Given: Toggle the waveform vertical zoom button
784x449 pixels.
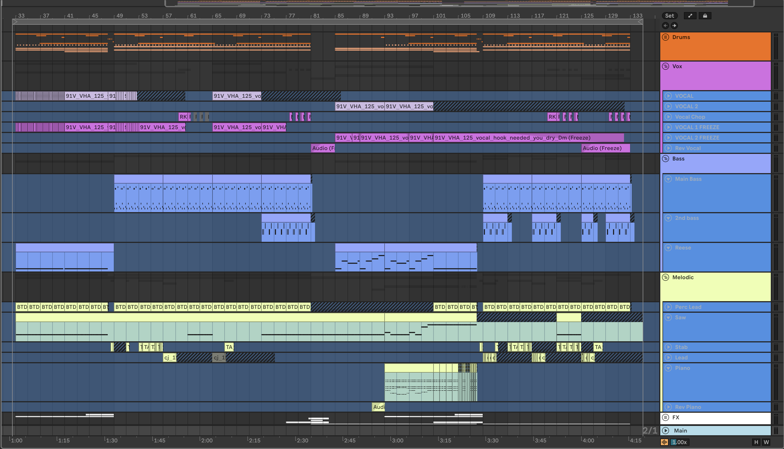Looking at the screenshot, I should point(664,442).
